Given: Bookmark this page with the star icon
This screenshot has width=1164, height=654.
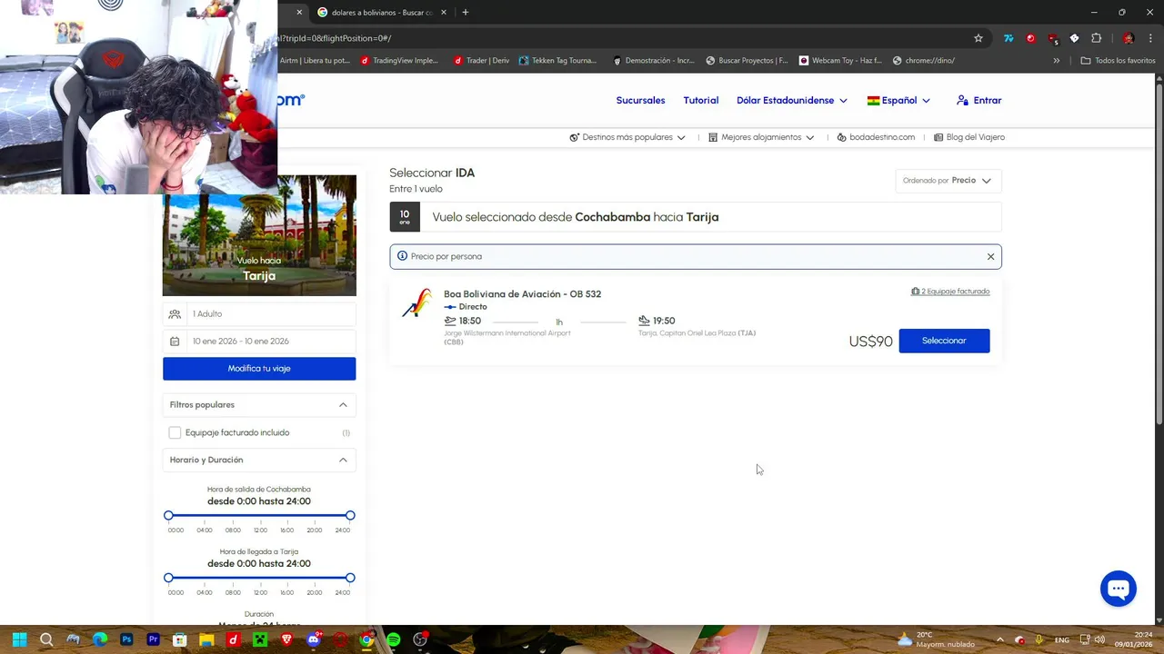Looking at the screenshot, I should tap(978, 38).
